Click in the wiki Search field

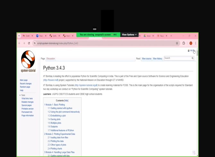pyautogui.click(x=178, y=58)
